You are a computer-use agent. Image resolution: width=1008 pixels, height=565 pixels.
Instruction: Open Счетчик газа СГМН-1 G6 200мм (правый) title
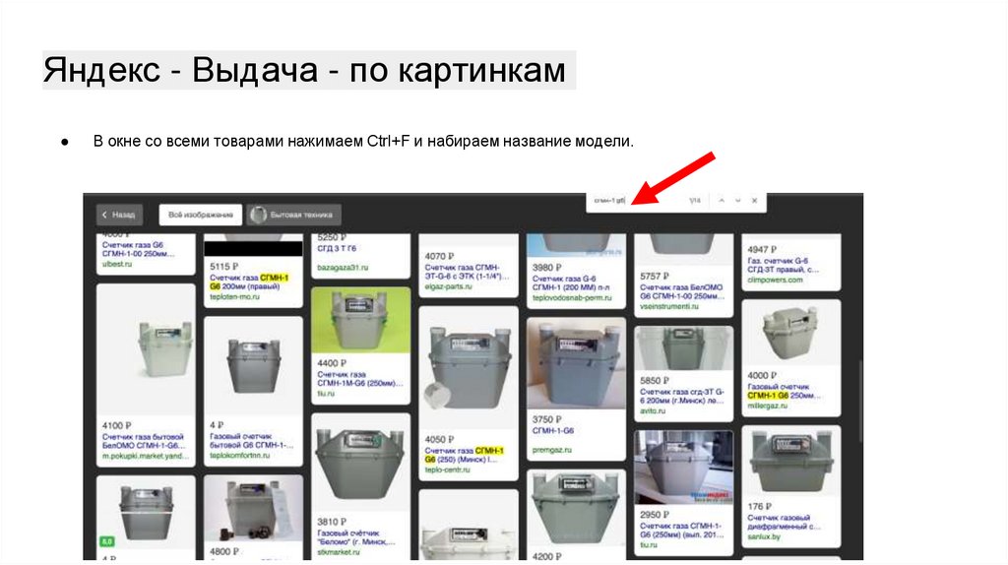click(249, 282)
